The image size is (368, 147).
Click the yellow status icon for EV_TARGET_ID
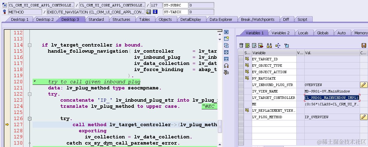247,59
